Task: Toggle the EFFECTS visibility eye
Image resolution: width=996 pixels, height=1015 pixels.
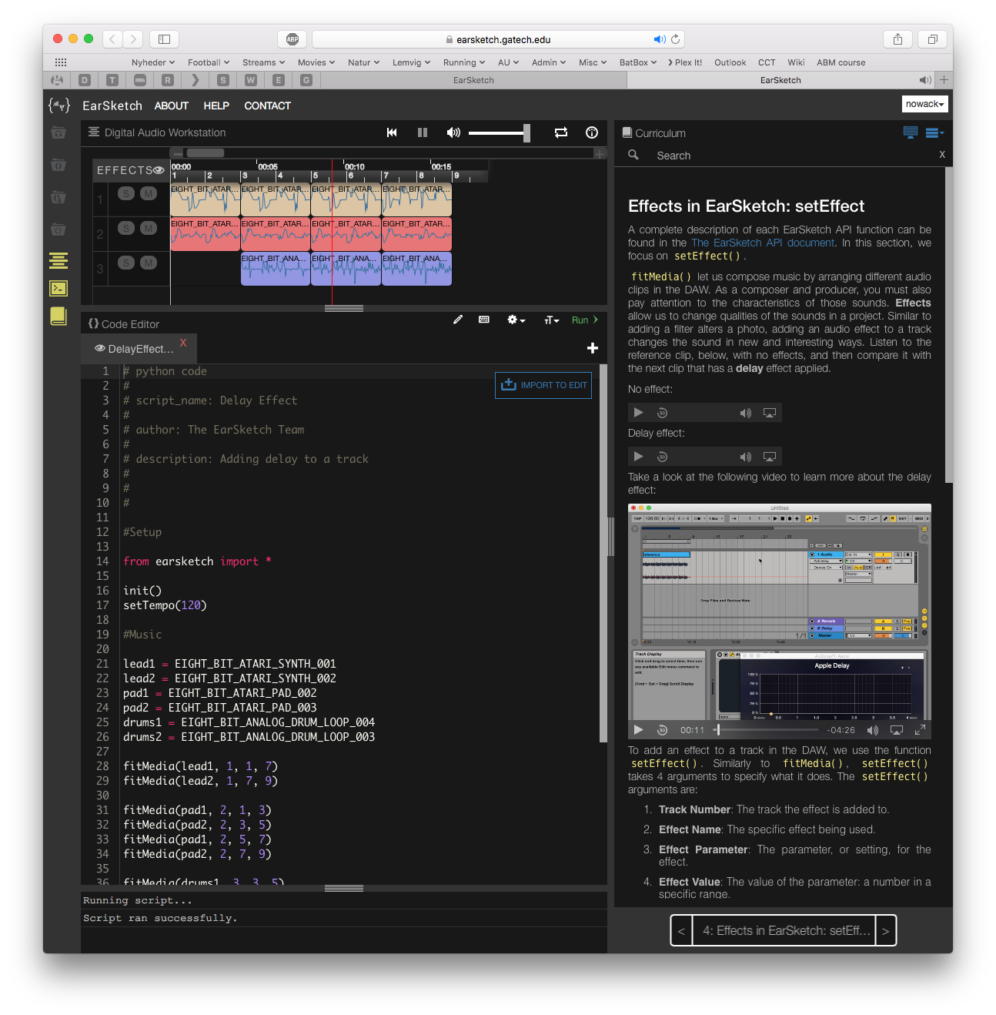Action: pos(159,170)
